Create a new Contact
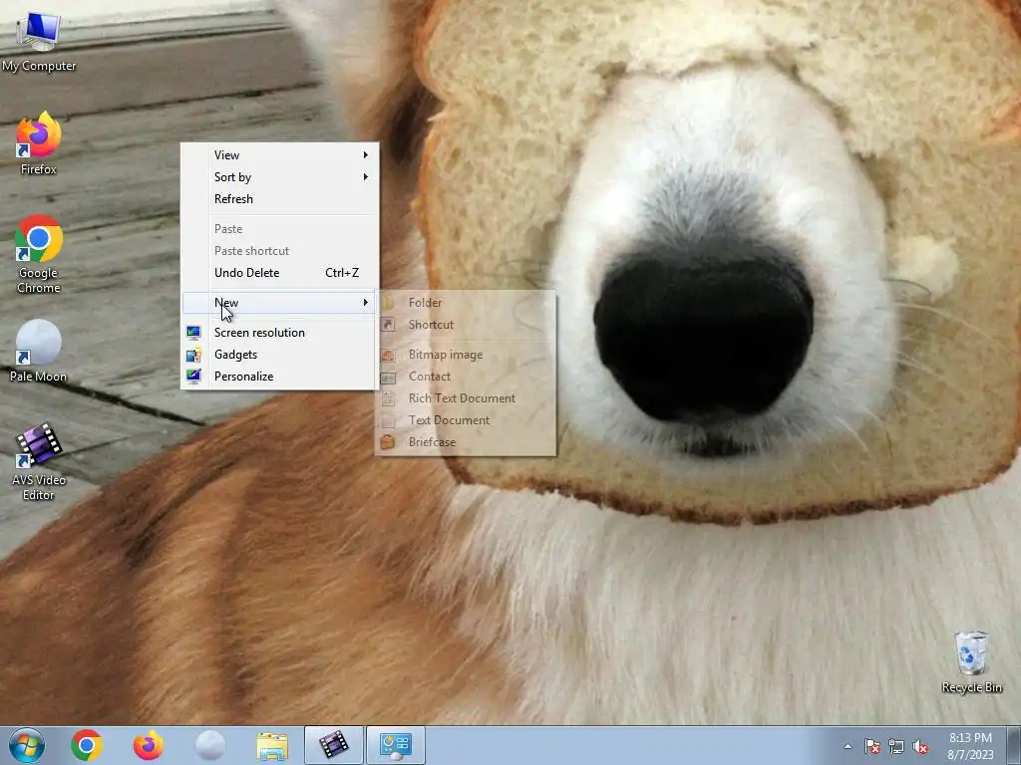Image resolution: width=1021 pixels, height=765 pixels. tap(466, 376)
